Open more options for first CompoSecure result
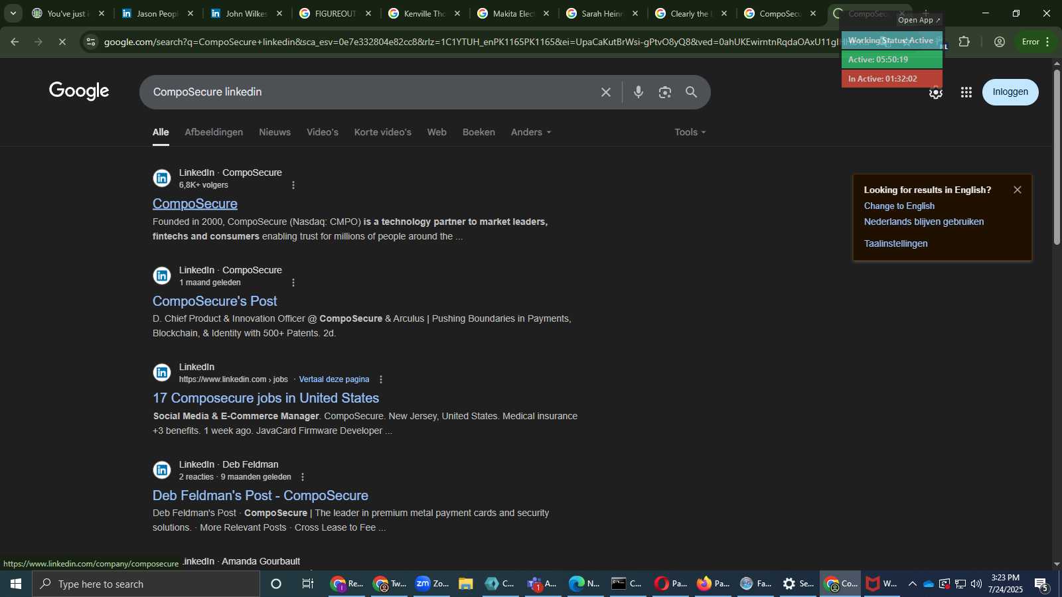1062x597 pixels. [293, 185]
